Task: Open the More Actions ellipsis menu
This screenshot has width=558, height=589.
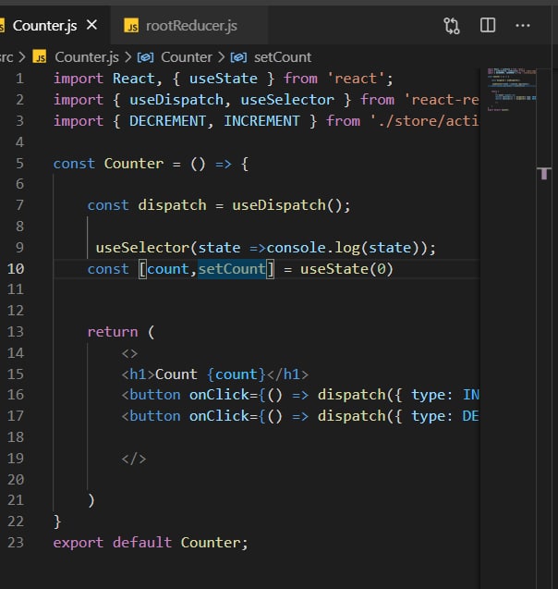Action: pos(524,26)
